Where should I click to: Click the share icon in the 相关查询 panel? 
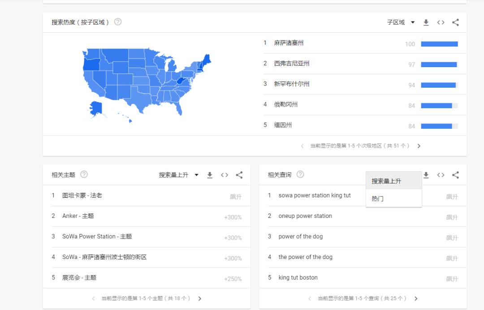click(455, 175)
